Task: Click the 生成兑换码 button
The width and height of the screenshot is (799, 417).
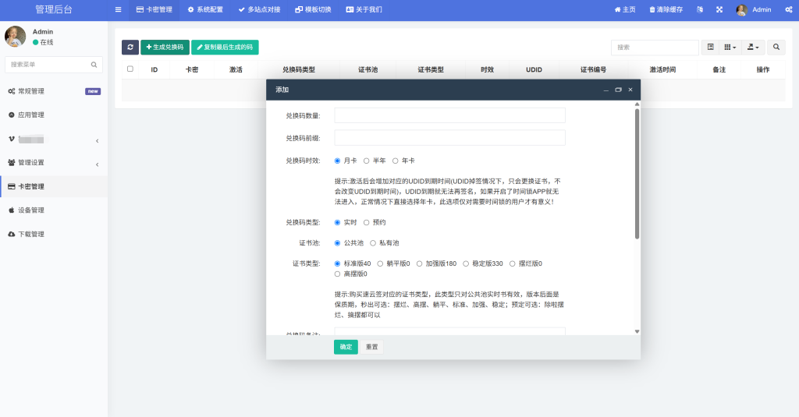Action: coord(165,48)
